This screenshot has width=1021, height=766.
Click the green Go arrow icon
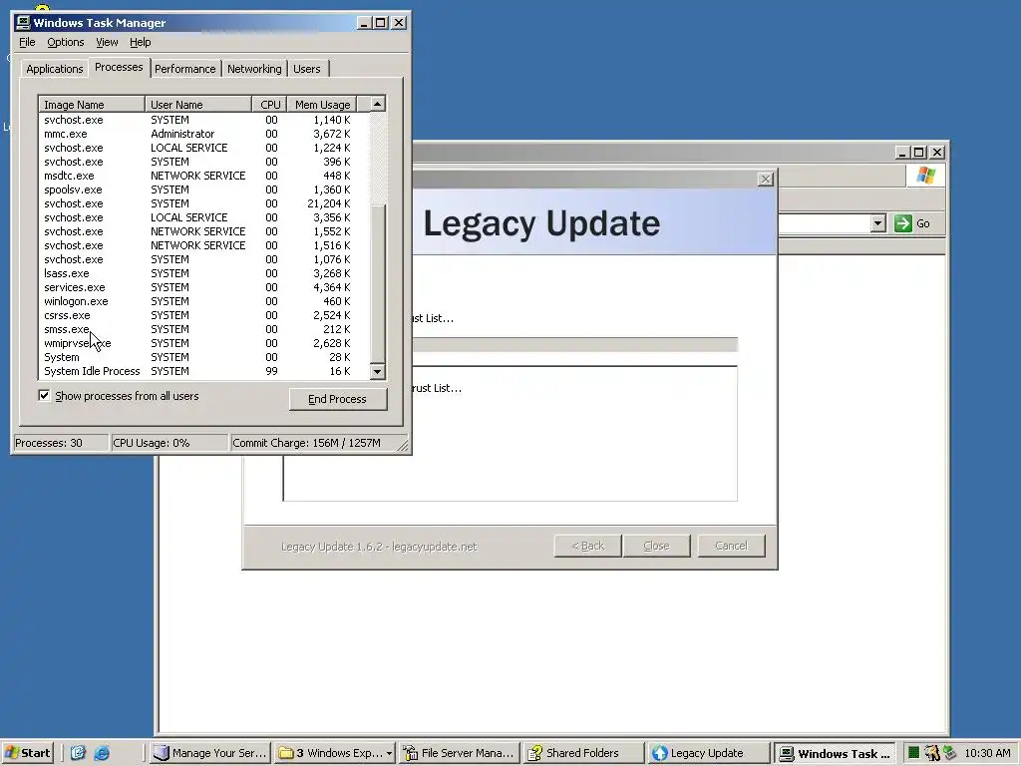point(903,223)
